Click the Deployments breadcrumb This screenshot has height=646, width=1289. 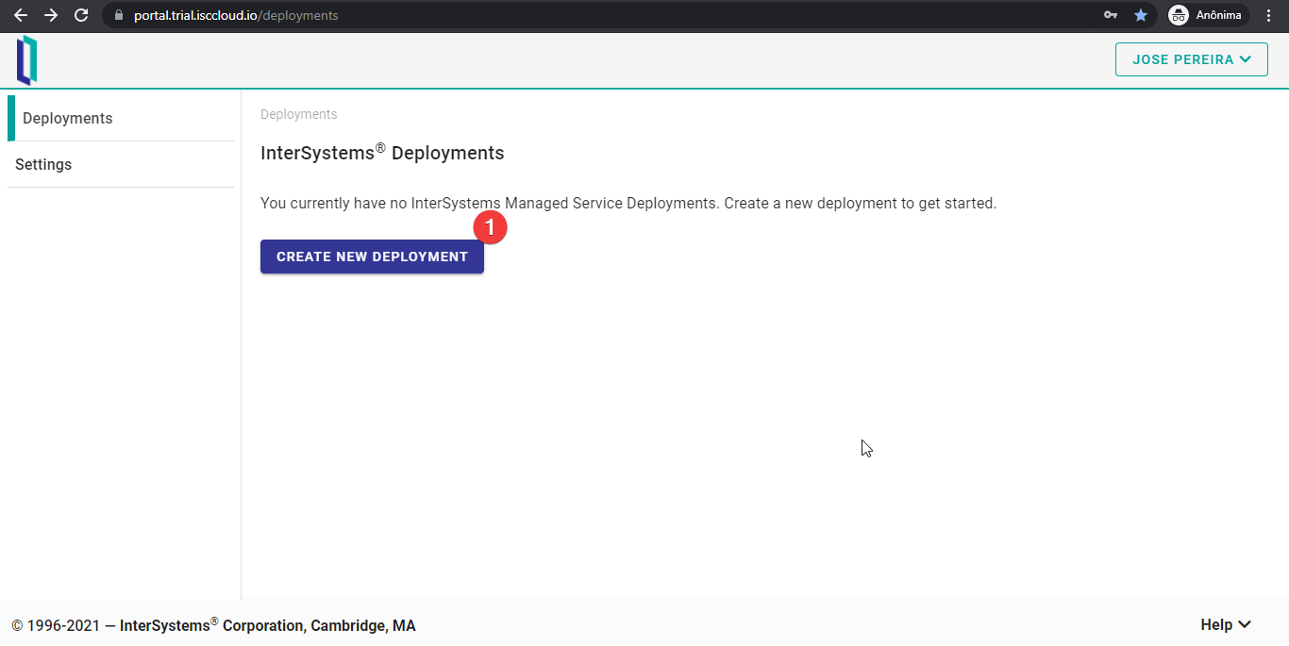(x=298, y=114)
